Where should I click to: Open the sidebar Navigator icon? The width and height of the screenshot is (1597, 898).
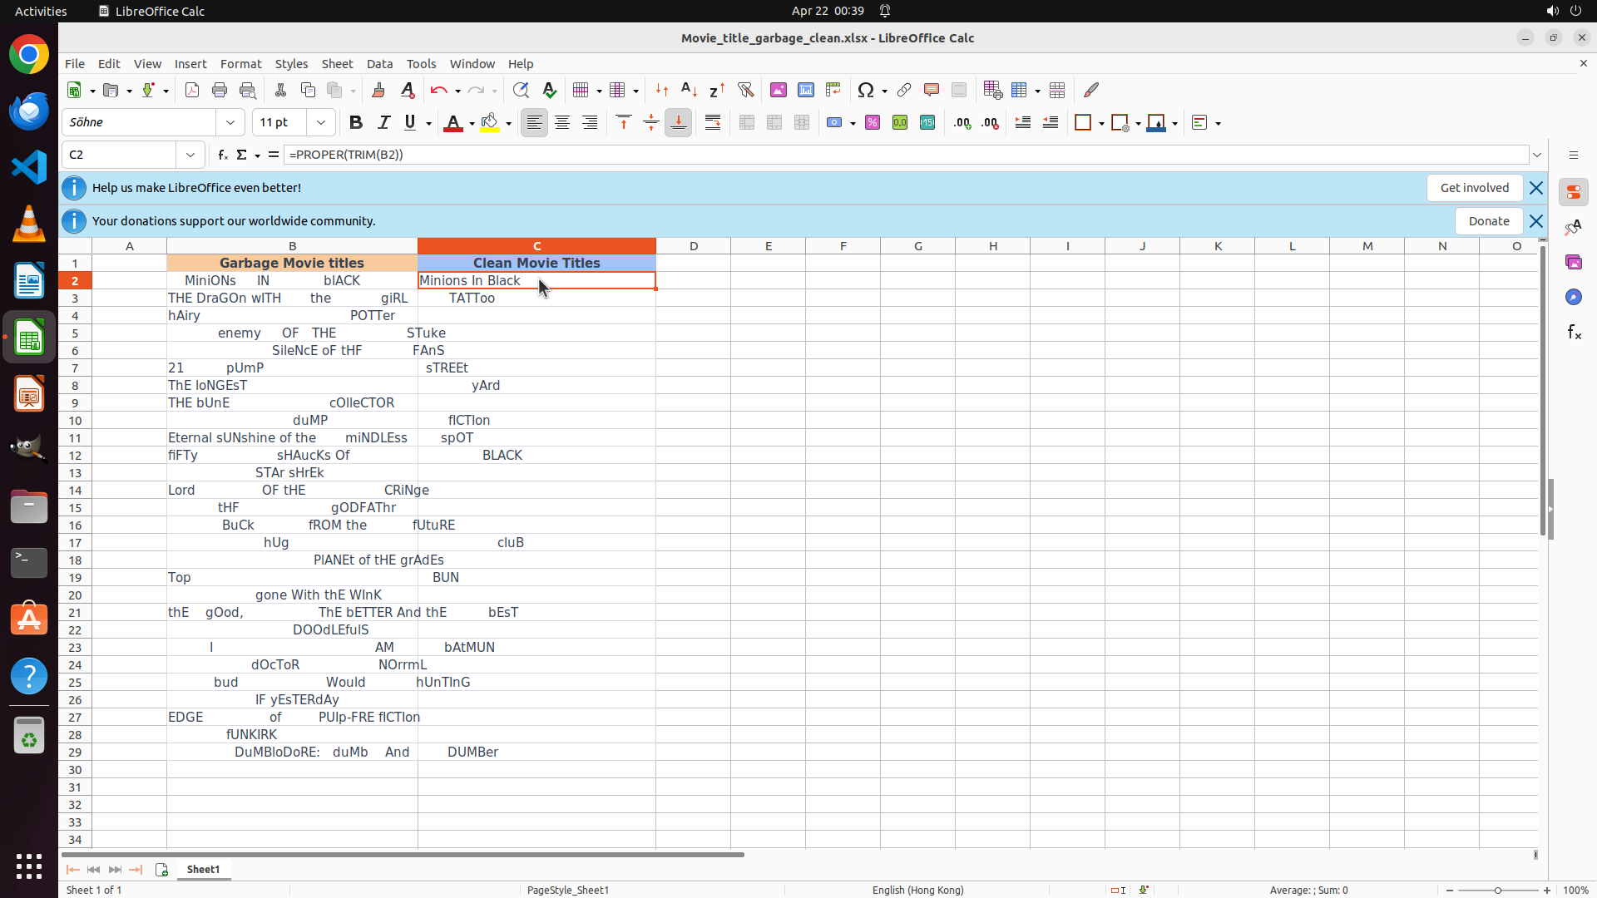1573,297
